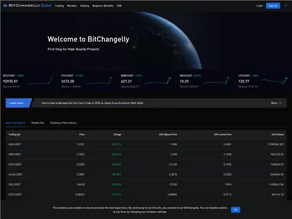Click ADA/USDT price 1.0101
Image resolution: width=292 pixels, height=219 pixels.
81,144
